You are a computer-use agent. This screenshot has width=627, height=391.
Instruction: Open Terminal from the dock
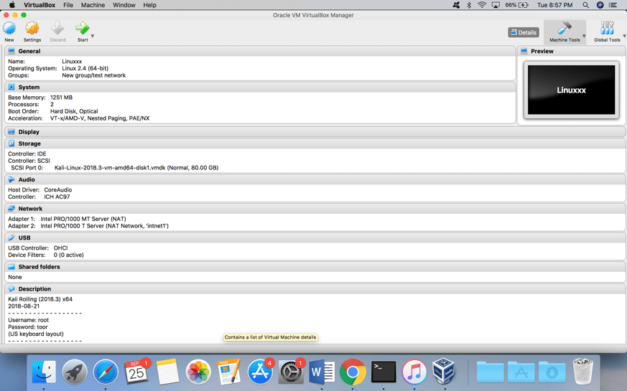(384, 372)
